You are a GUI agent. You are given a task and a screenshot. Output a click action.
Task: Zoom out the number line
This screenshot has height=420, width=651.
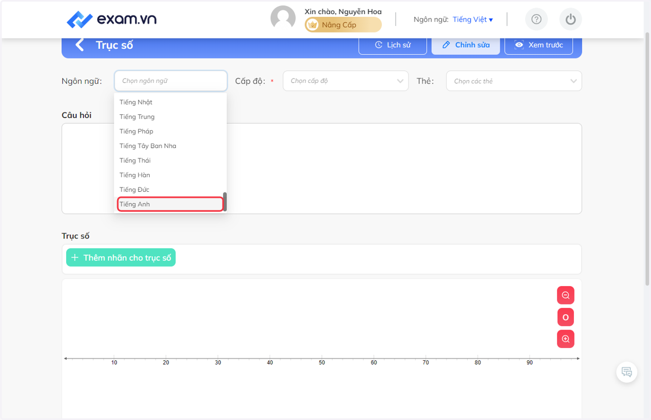click(565, 295)
